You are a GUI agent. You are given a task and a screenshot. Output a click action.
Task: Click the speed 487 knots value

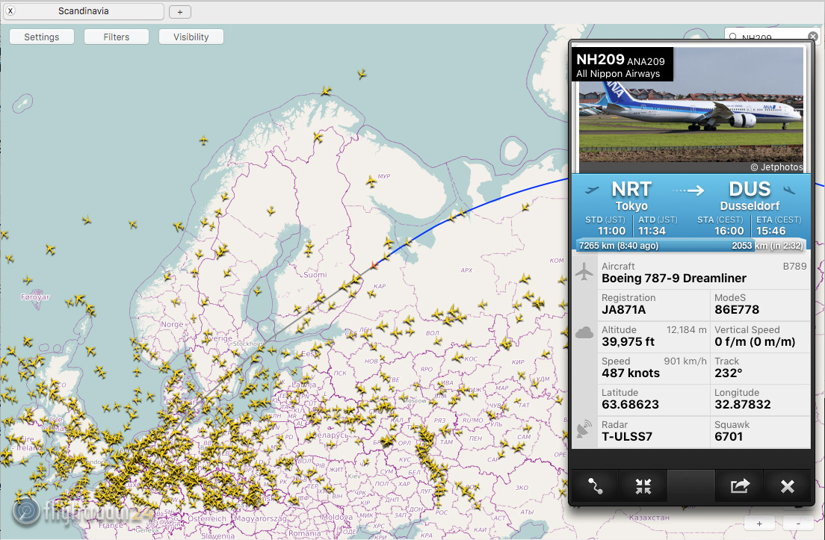630,373
